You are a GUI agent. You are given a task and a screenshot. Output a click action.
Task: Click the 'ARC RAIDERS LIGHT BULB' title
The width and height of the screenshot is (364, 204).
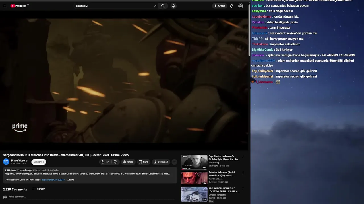coord(224,190)
